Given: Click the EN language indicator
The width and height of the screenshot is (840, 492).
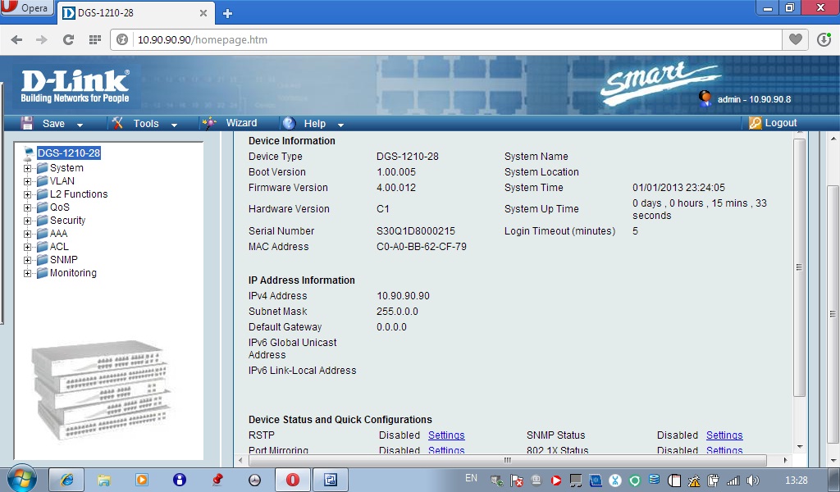Looking at the screenshot, I should (471, 478).
